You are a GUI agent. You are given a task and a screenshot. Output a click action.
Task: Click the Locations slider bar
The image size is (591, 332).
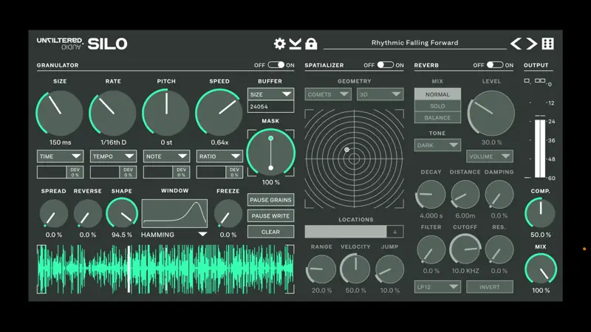[x=354, y=232]
